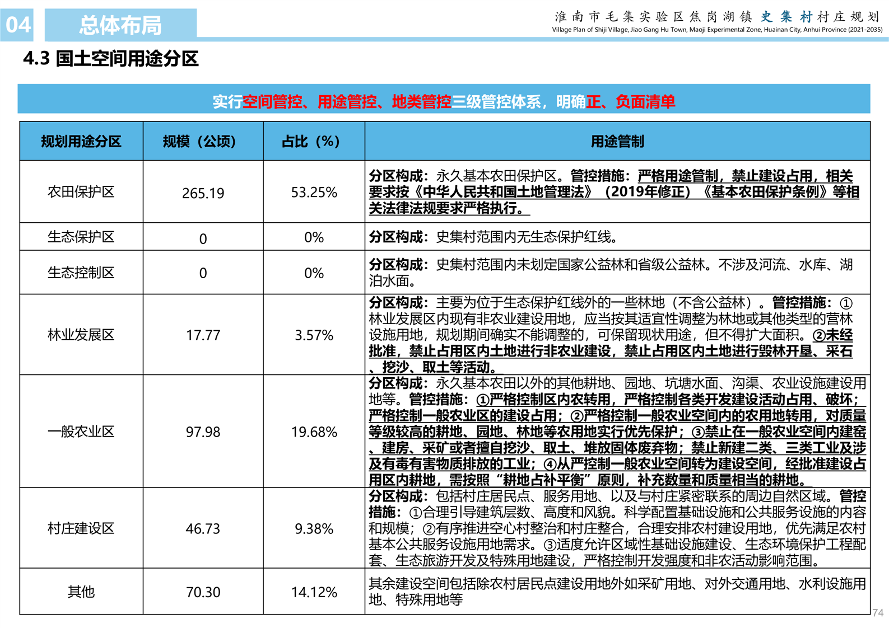Select the 生态控制区 row label
Viewport: 889px width, 628px height.
pyautogui.click(x=81, y=273)
